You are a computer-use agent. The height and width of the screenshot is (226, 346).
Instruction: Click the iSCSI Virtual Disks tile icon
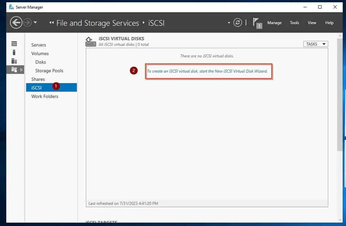click(91, 41)
